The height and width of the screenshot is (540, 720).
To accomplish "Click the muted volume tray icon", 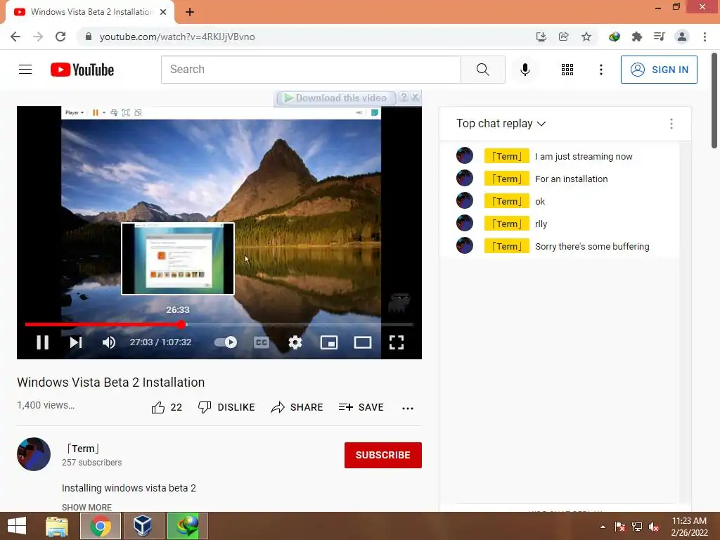I will pos(654,527).
